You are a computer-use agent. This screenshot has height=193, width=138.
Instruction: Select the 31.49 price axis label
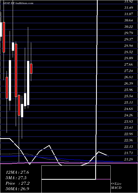[x=129, y=8]
